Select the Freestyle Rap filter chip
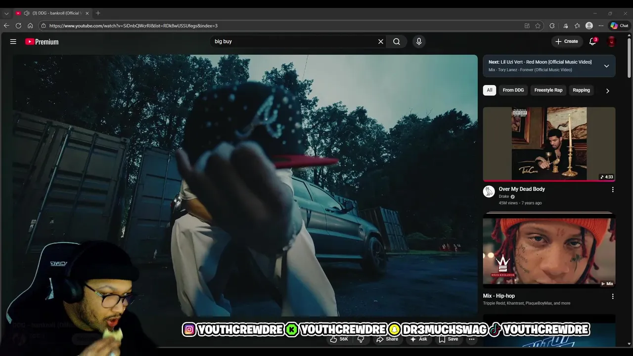Screen dimensions: 633x356 pyautogui.click(x=548, y=90)
